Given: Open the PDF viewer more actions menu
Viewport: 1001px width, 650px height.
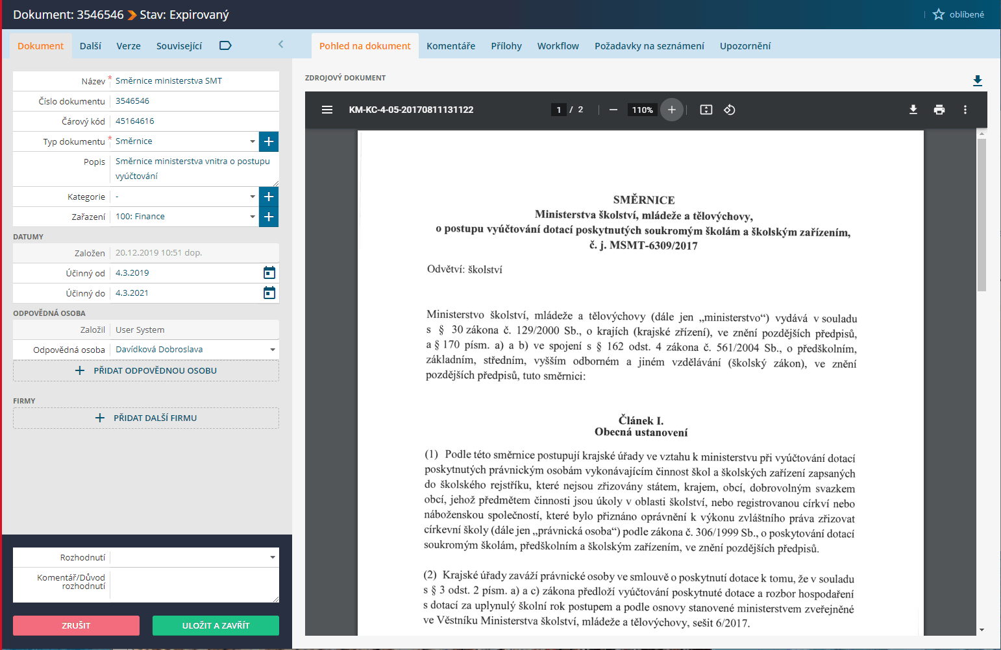Looking at the screenshot, I should (965, 110).
